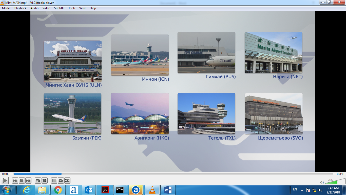Open the Media menu
Viewport: 346px width, 195px height.
pyautogui.click(x=6, y=8)
